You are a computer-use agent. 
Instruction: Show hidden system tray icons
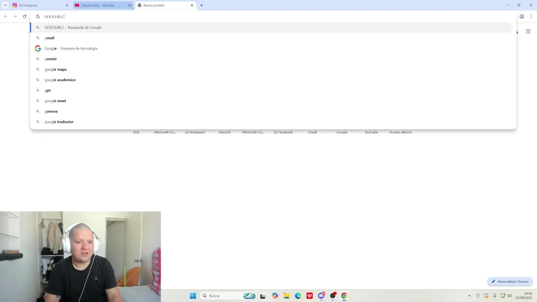(469, 296)
